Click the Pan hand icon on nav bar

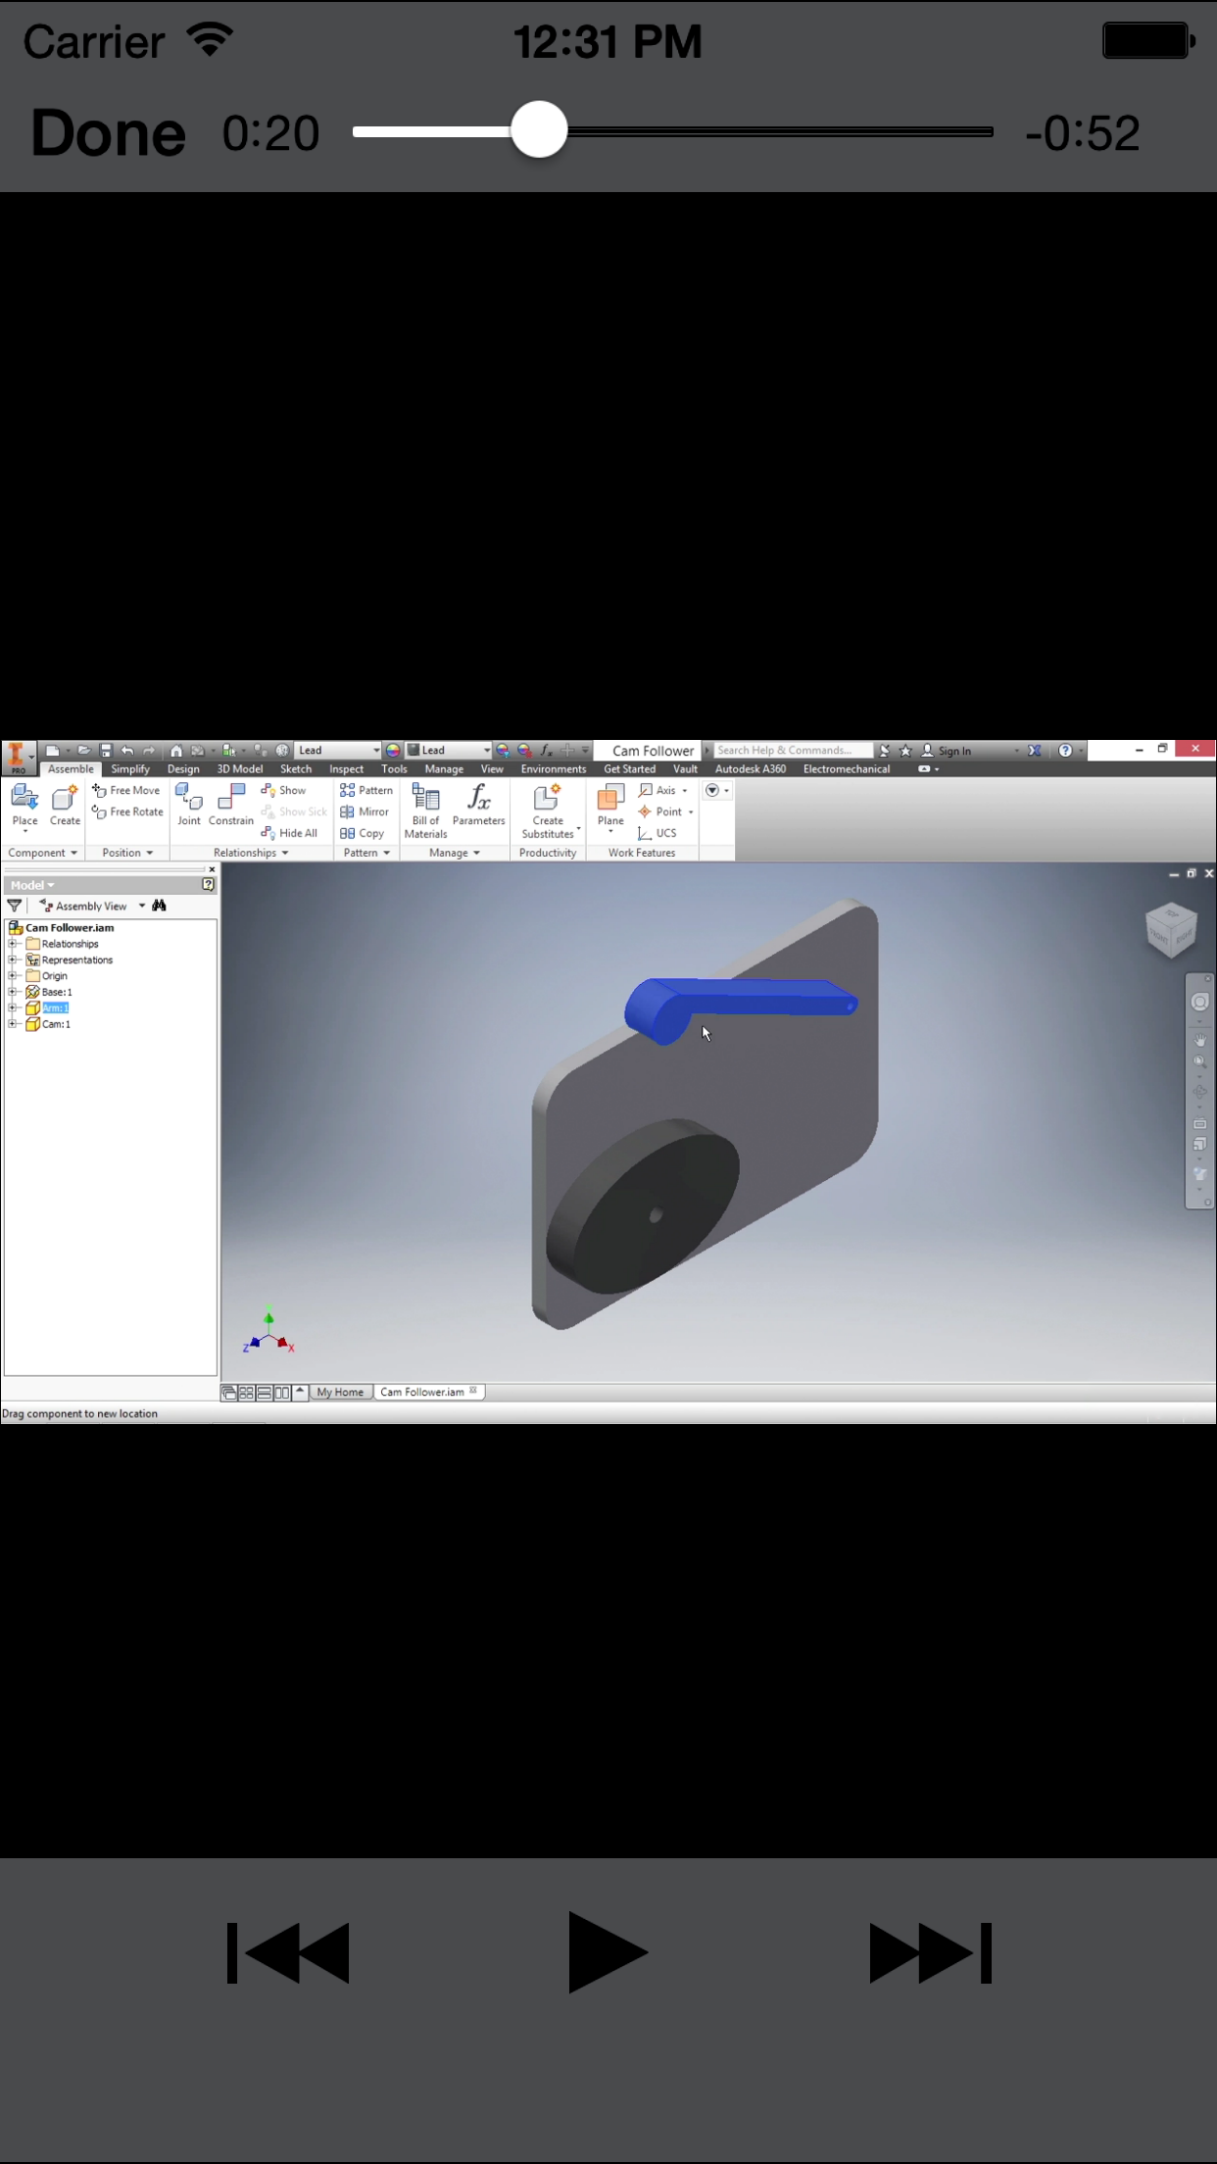tap(1199, 1040)
